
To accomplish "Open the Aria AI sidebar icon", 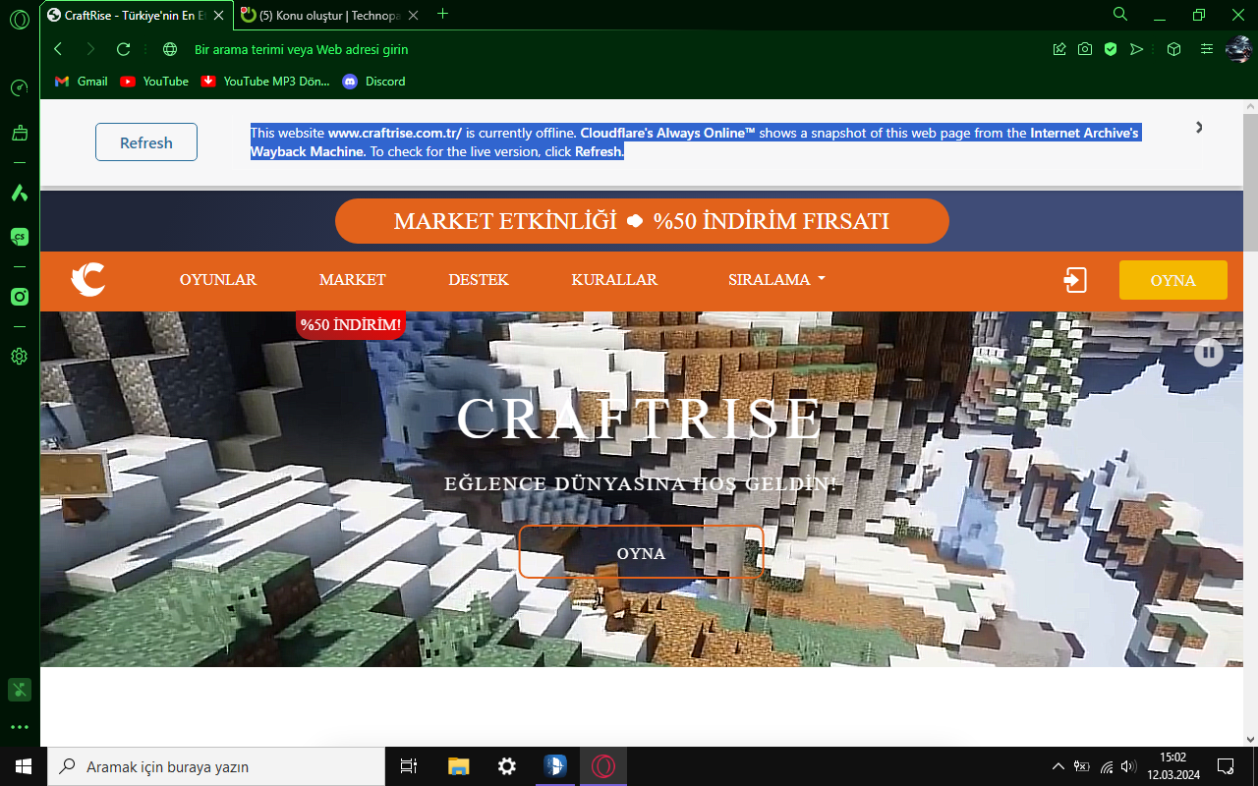I will 19,193.
